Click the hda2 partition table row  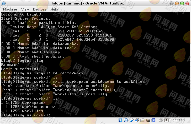[61, 35]
